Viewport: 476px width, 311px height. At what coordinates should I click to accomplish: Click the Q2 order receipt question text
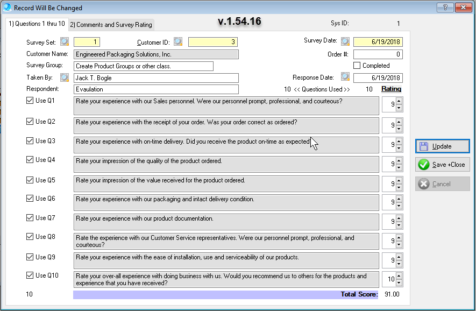point(226,125)
